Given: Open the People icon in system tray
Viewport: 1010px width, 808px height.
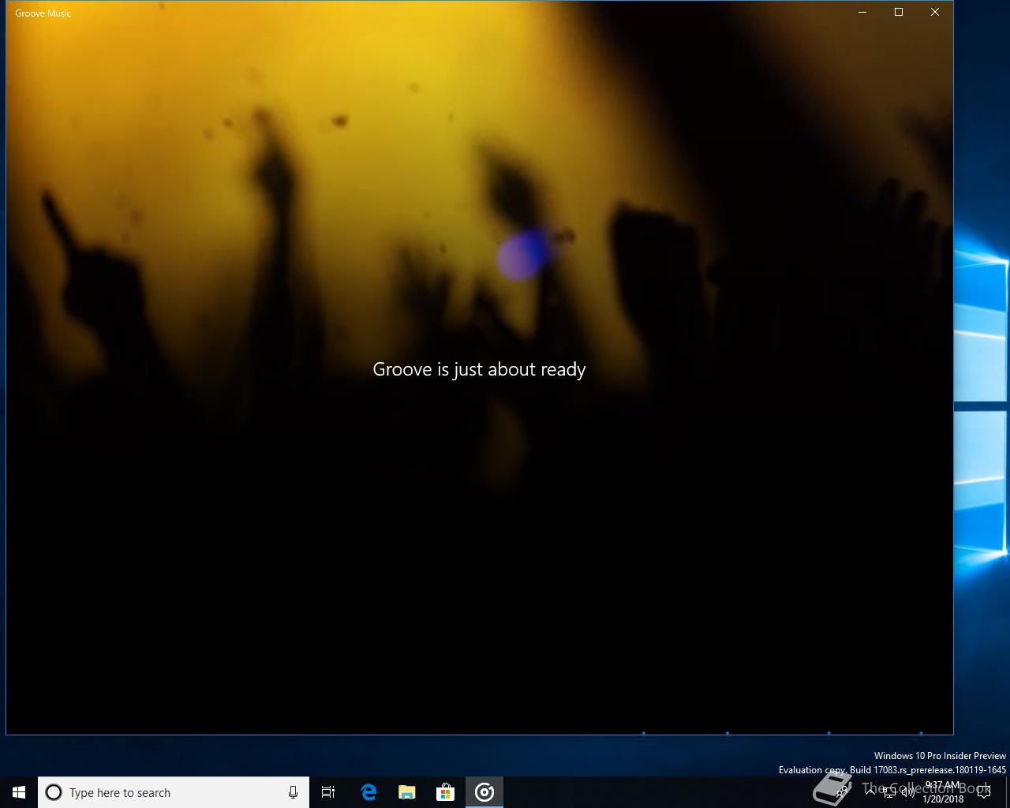Looking at the screenshot, I should click(x=842, y=792).
